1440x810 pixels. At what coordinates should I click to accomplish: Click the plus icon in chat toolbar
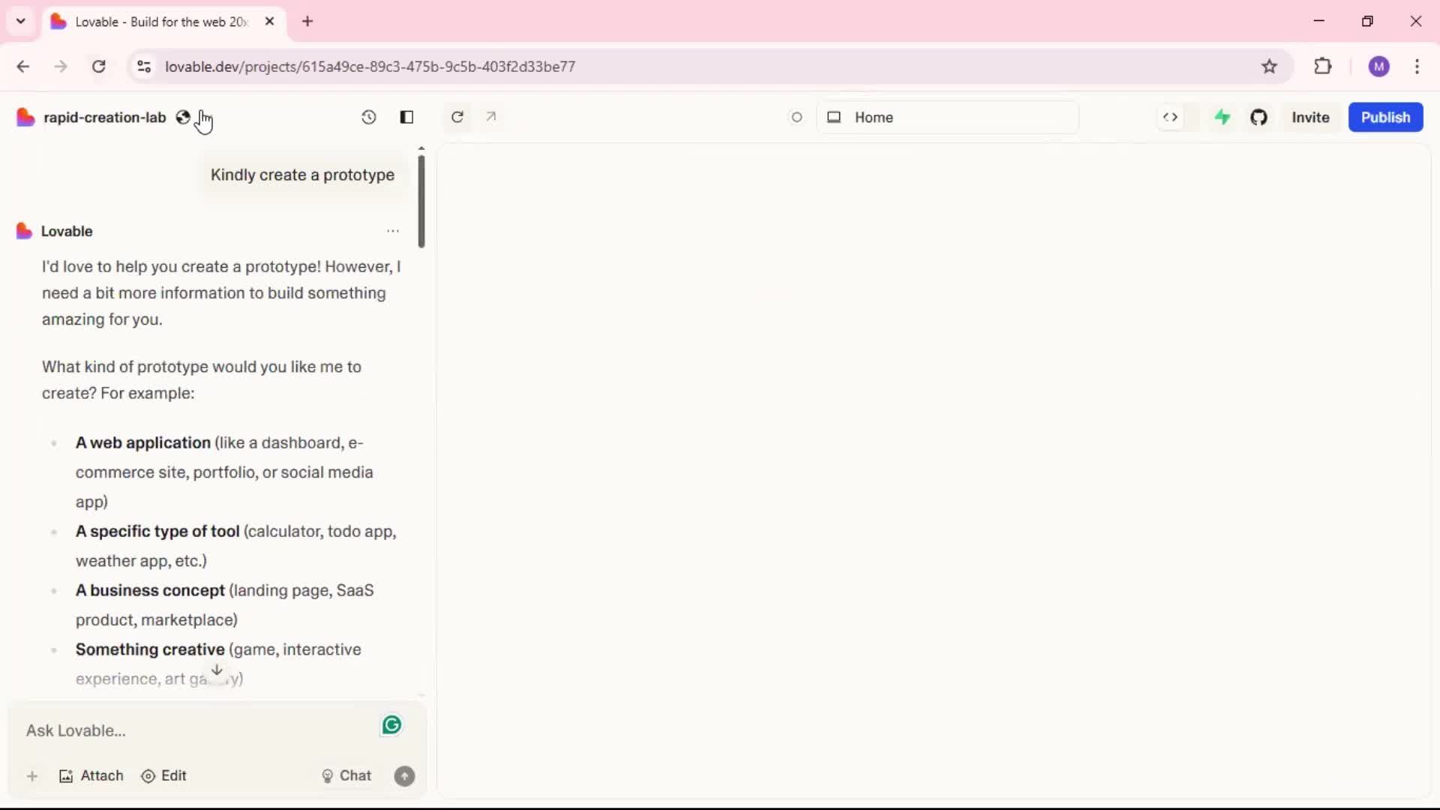coord(32,776)
